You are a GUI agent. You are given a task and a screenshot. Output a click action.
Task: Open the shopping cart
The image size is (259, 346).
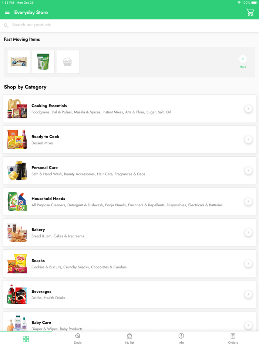250,13
